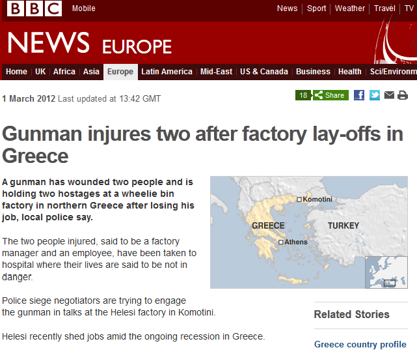The width and height of the screenshot is (417, 350).
Task: Open the Latin America tab
Action: click(x=167, y=72)
